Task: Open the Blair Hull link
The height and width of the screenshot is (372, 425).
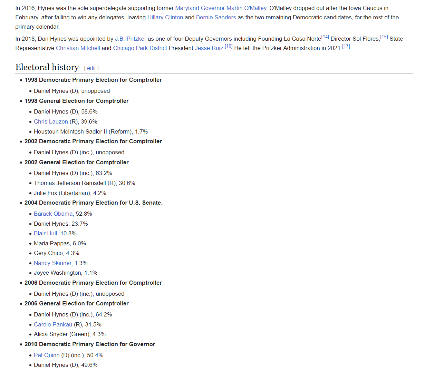Action: coord(46,233)
